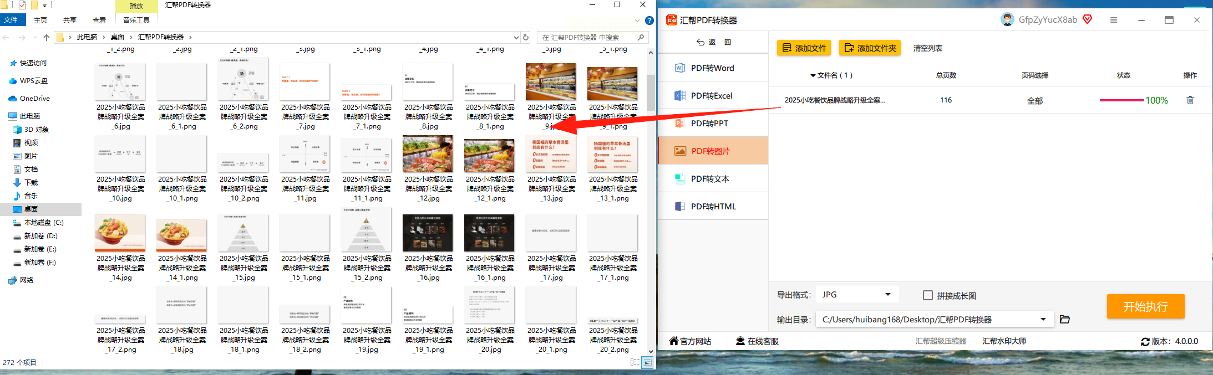
Task: Click the 返回 back arrow icon
Action: (x=701, y=42)
